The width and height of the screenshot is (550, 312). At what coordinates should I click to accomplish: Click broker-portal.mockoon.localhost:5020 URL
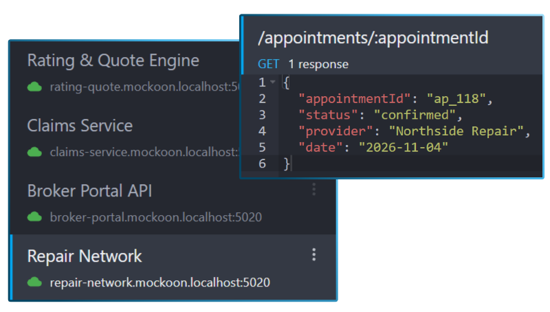tap(156, 217)
